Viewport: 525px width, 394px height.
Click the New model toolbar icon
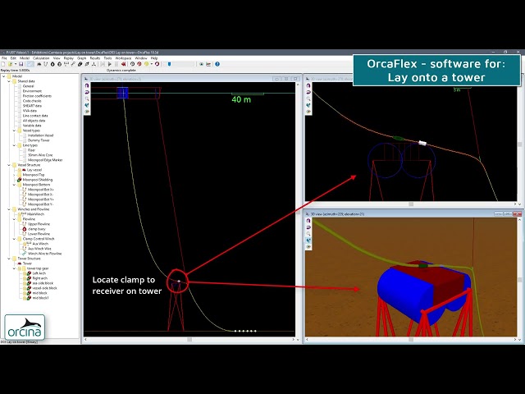pos(3,64)
